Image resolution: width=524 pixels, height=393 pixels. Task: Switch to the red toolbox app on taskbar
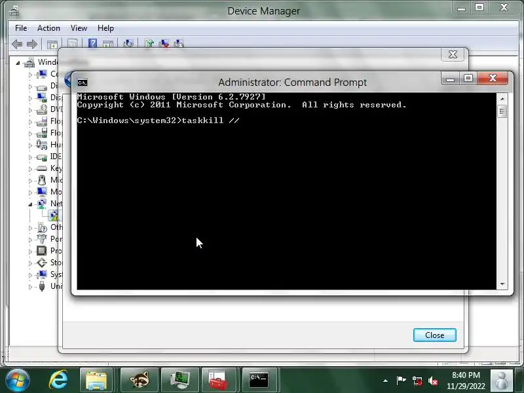(x=219, y=381)
